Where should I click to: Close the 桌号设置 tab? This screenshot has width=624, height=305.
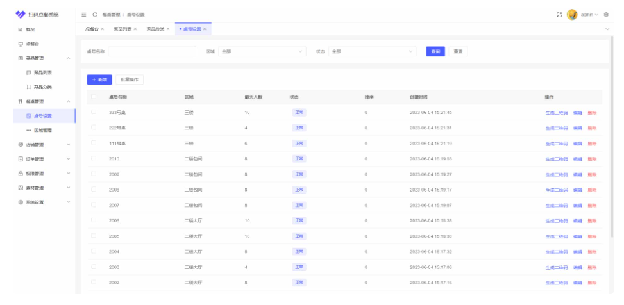tap(205, 29)
